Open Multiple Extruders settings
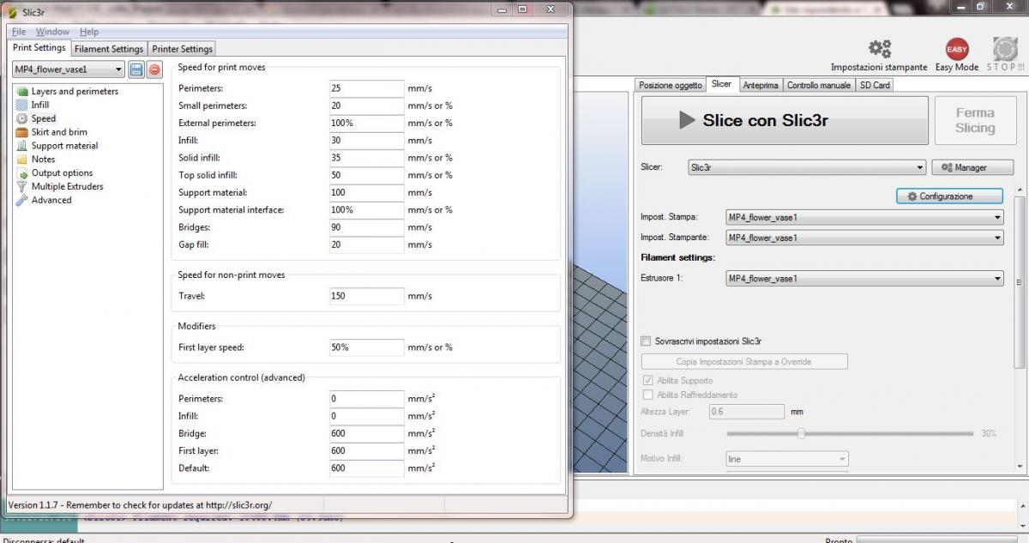 click(67, 186)
